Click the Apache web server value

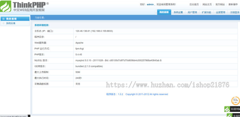click(x=79, y=43)
